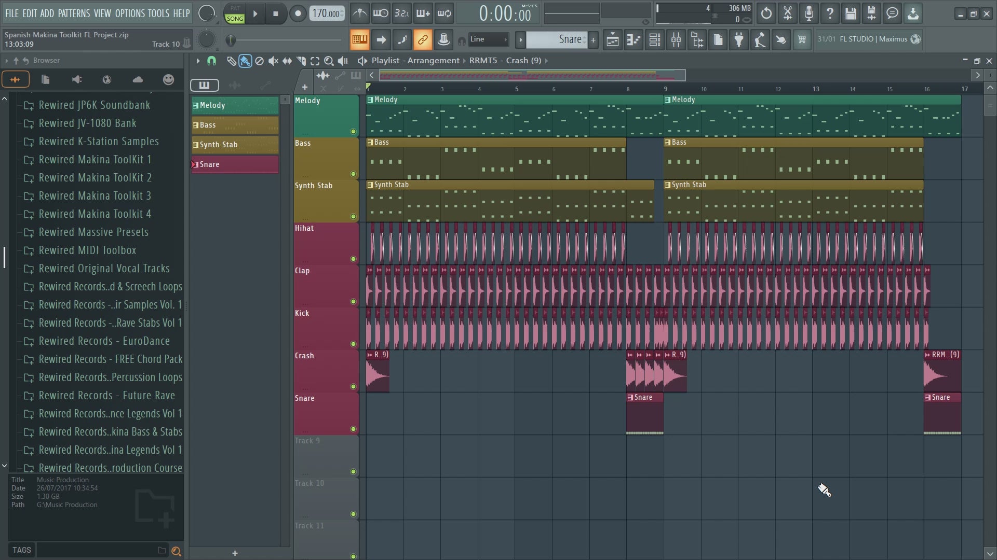Image resolution: width=997 pixels, height=560 pixels.
Task: Select the Delete tool in playlist toolbar
Action: click(259, 61)
